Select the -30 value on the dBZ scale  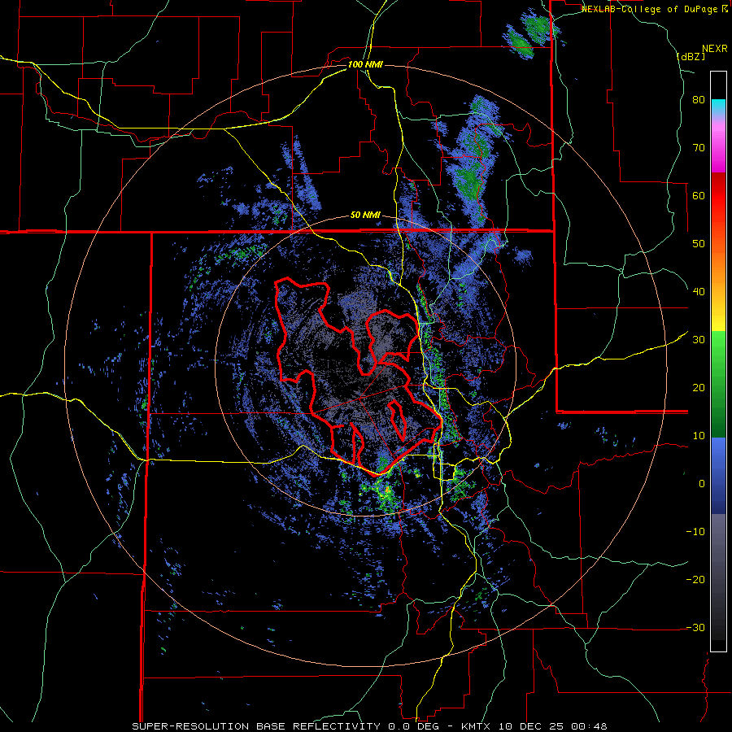(695, 627)
